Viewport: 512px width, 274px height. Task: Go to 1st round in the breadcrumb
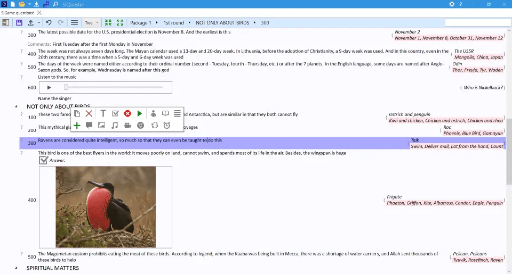pyautogui.click(x=174, y=22)
